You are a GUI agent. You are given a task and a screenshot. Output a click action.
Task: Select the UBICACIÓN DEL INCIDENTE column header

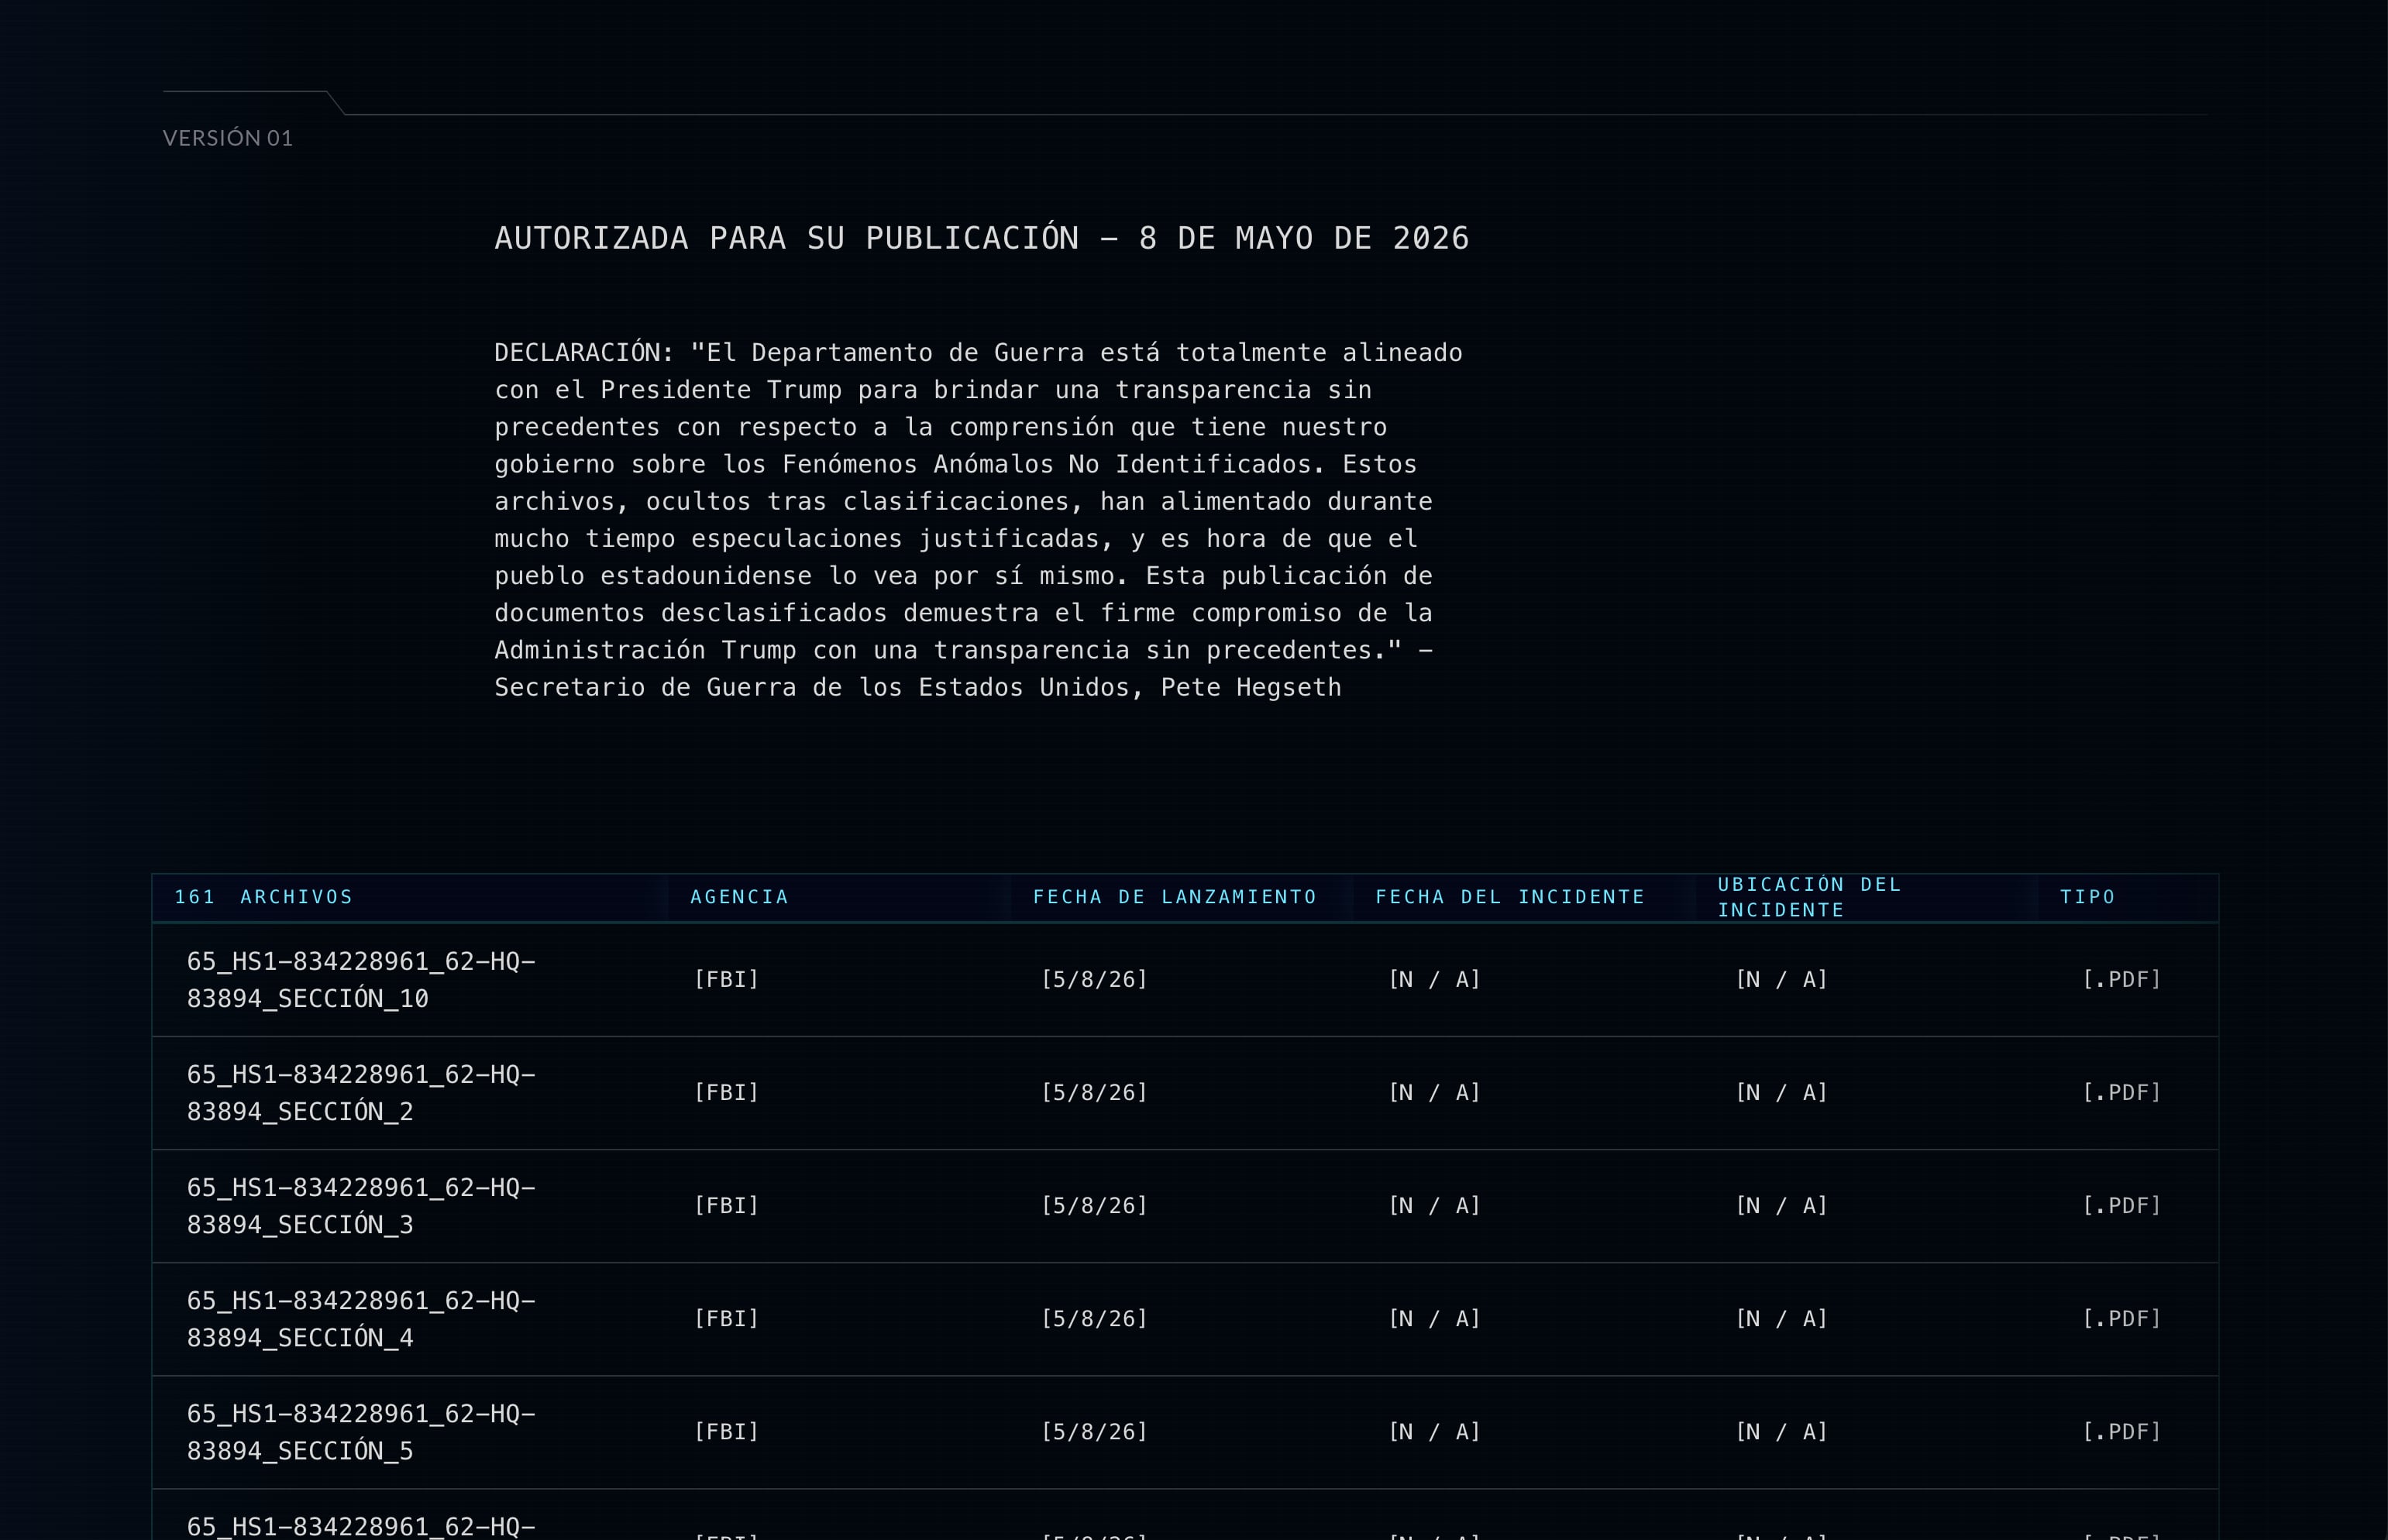point(1810,897)
